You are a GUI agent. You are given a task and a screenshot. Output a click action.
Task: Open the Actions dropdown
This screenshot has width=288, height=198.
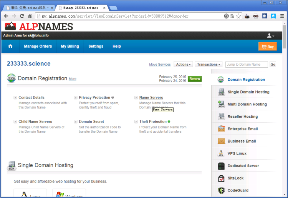[183, 65]
